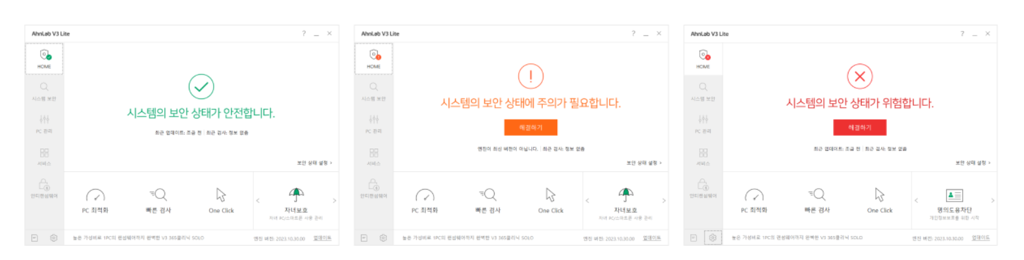The height and width of the screenshot is (260, 1024).
Task: Open 서비스 menu in orange caution window
Action: point(374,156)
